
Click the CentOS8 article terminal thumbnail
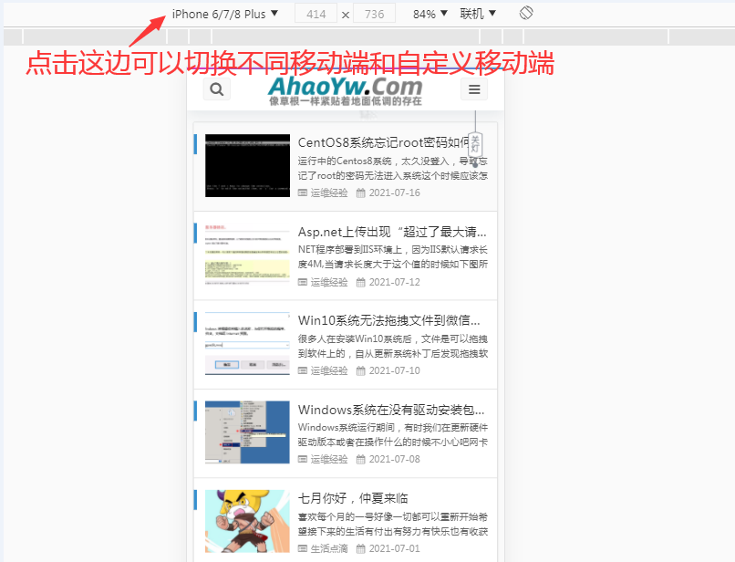point(247,165)
